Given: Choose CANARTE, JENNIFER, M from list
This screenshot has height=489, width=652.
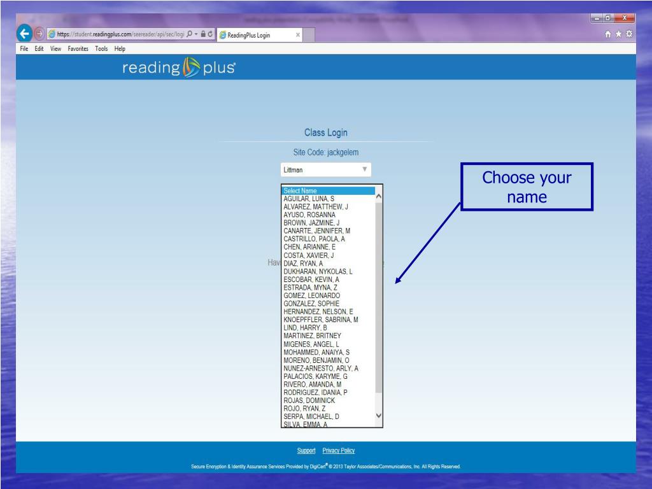Looking at the screenshot, I should [328, 230].
